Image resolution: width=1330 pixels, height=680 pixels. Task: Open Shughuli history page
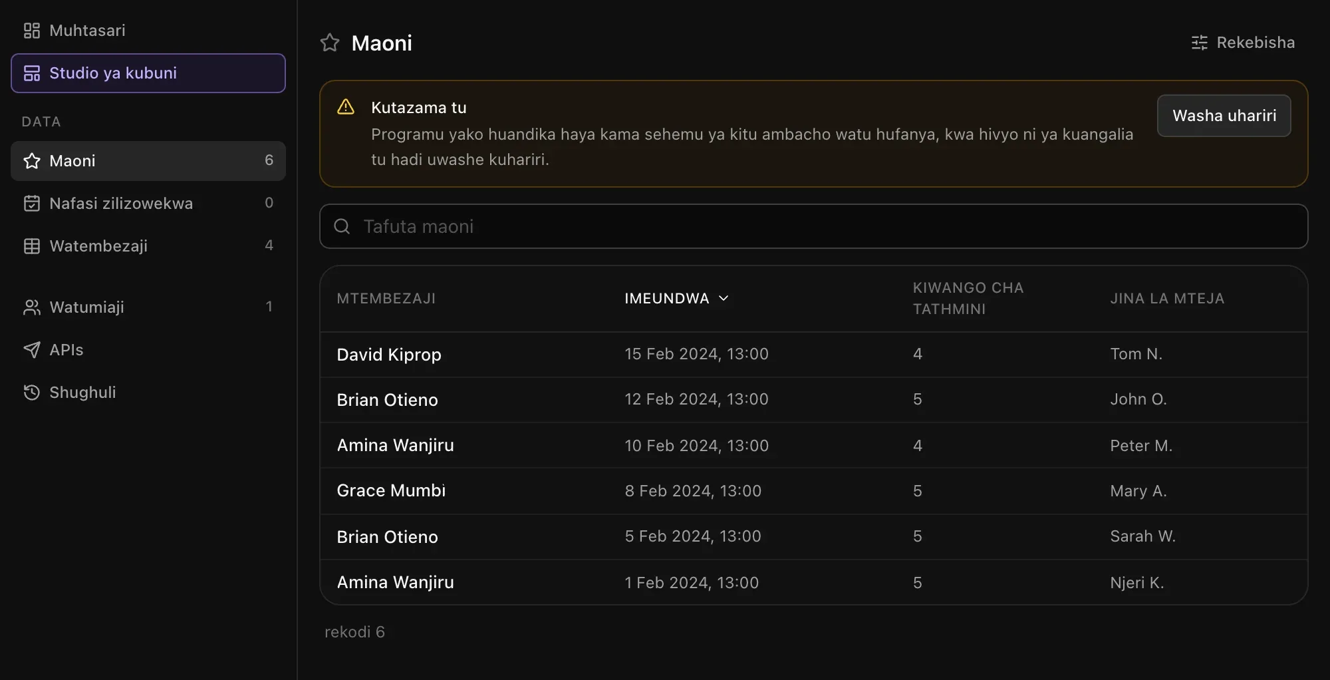[148, 393]
